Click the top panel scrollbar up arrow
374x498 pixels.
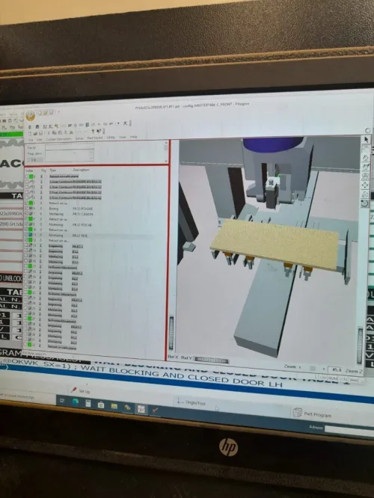pyautogui.click(x=166, y=144)
